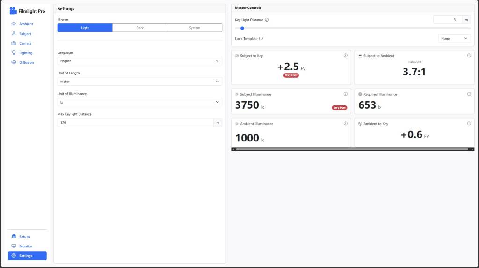Click circle icon beside Required Illuminance title

[360, 94]
